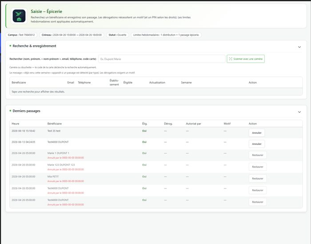Click the Dérog. column header

(x=168, y=124)
